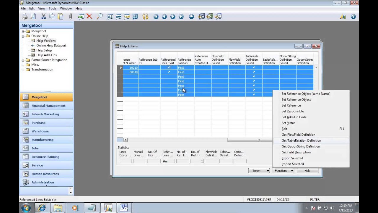378x213 pixels.
Task: Open Print Preview from the toolbar
Action: [33, 17]
